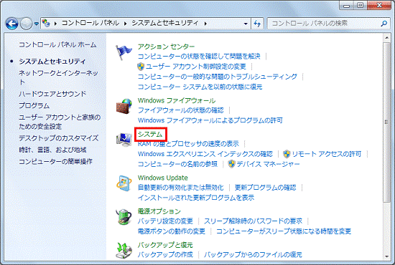Image resolution: width=395 pixels, height=265 pixels.
Task: Open コントロール パネル ホーム in sidebar
Action: (57, 44)
